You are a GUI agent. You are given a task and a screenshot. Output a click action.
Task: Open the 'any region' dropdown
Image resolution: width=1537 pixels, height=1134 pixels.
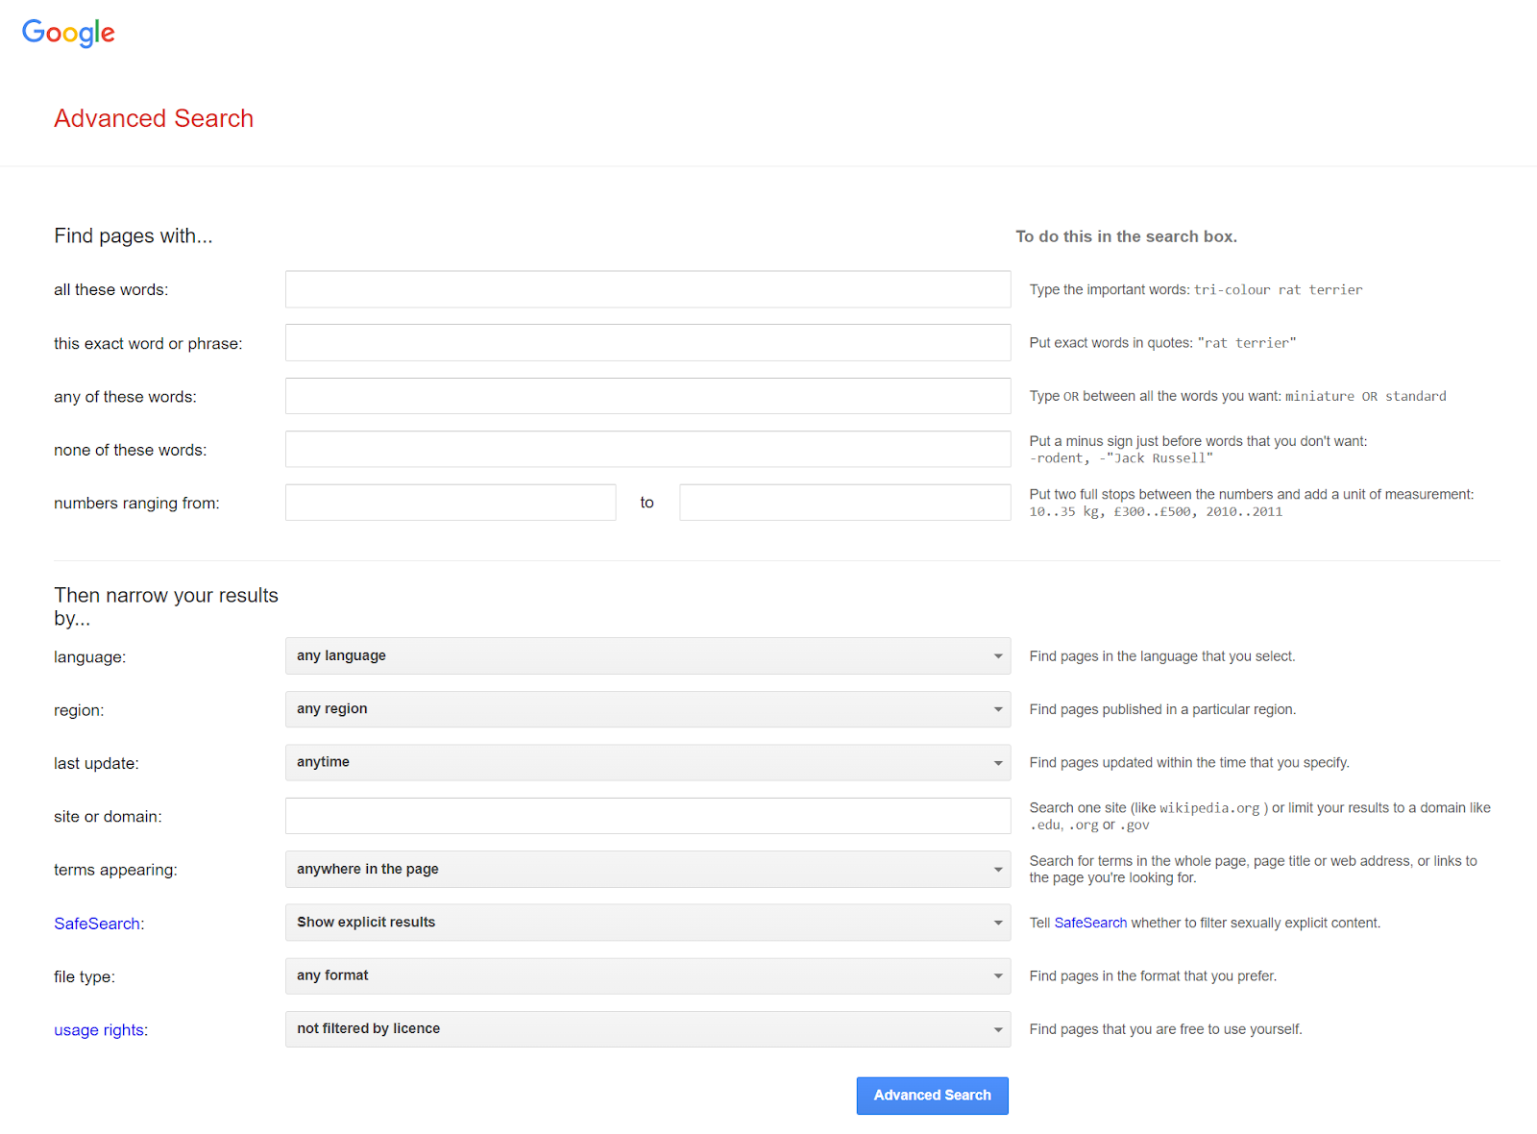click(647, 709)
